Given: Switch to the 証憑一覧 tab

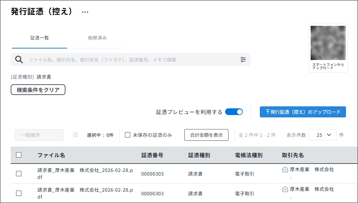Looking at the screenshot, I should point(39,38).
